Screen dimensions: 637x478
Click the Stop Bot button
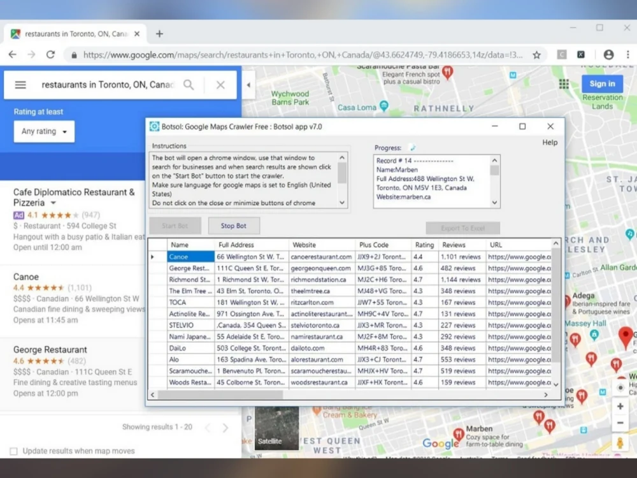pyautogui.click(x=234, y=226)
